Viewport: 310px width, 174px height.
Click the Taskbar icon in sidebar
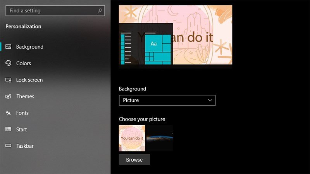click(8, 146)
